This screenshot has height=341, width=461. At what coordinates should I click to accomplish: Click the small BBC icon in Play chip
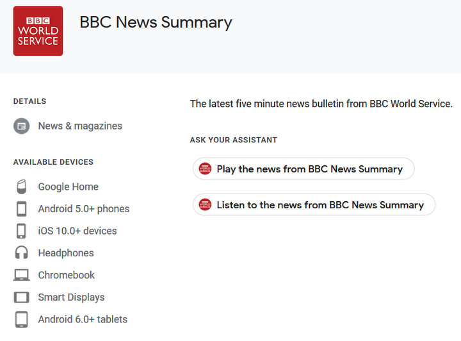tap(205, 169)
